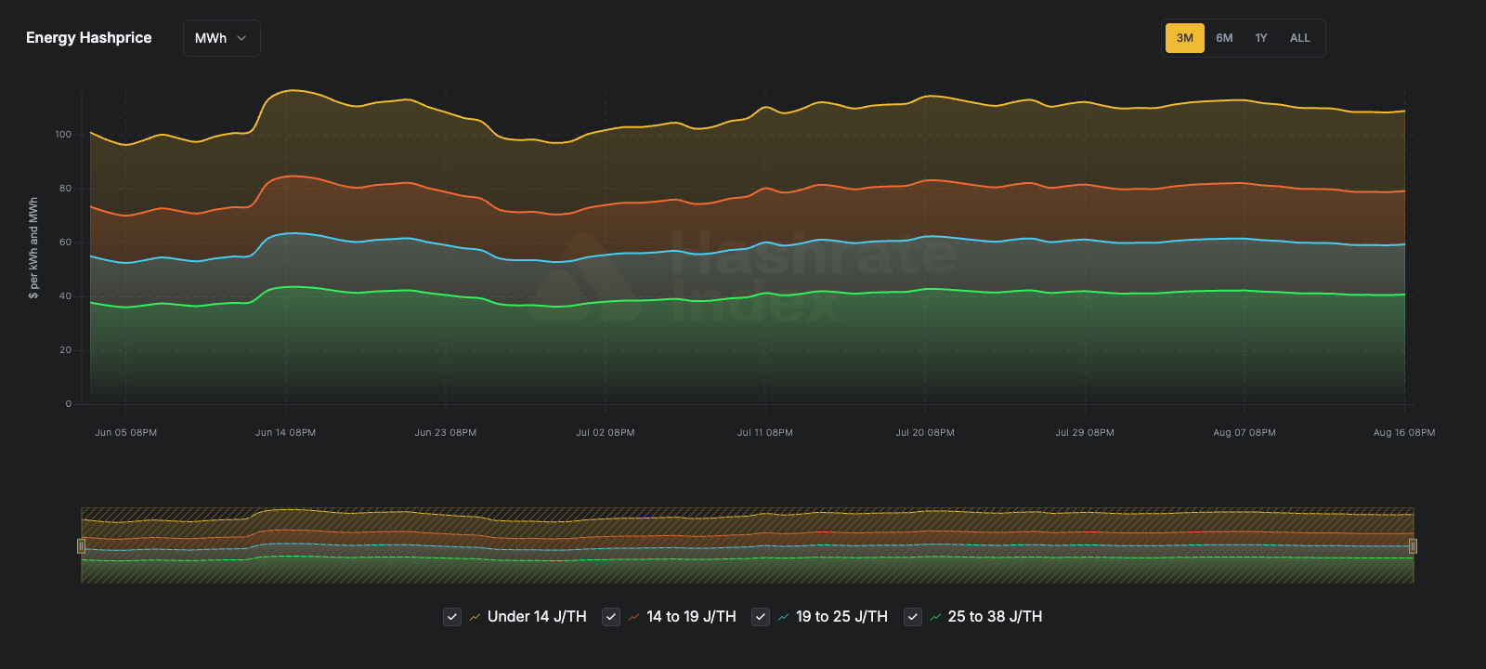The width and height of the screenshot is (1486, 669).
Task: Click the yellow Under 14 J/TH line icon
Action: pos(475,617)
